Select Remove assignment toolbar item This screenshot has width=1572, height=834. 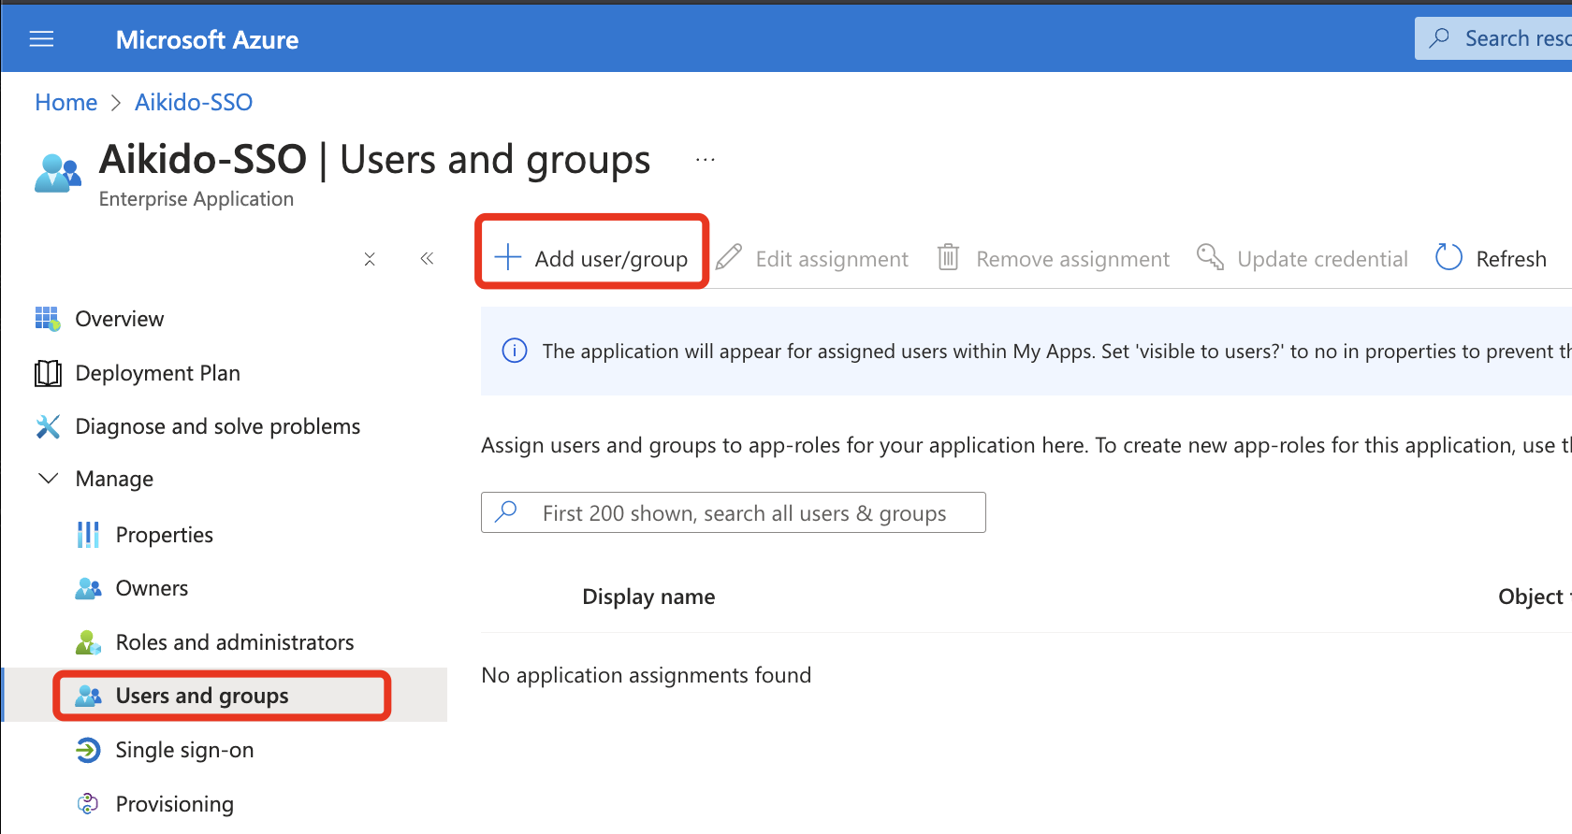tap(1054, 259)
